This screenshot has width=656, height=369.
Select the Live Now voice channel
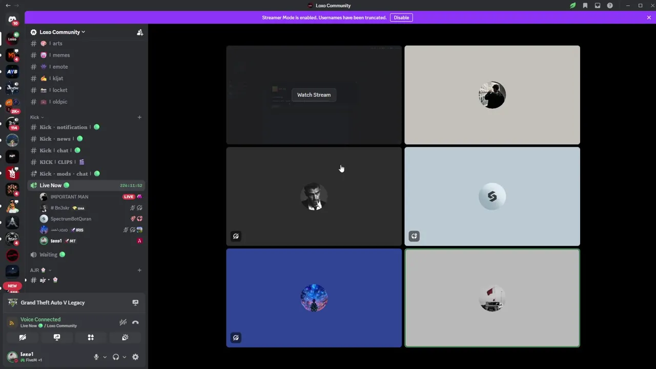click(x=86, y=186)
